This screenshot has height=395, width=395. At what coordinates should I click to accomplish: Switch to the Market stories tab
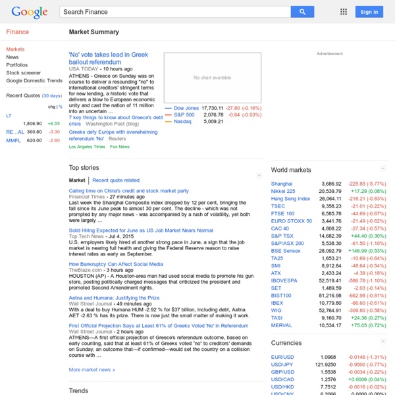click(77, 180)
